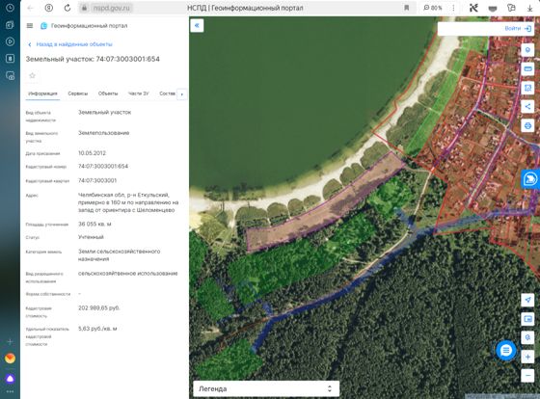This screenshot has width=540, height=399.
Task: Select the area value 36 055 кв. м
Action: (x=94, y=225)
